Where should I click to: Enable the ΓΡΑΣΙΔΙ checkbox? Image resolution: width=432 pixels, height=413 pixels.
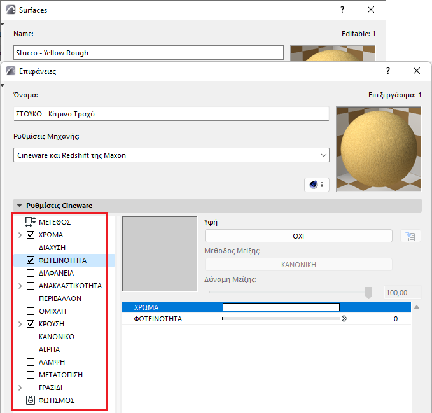31,388
